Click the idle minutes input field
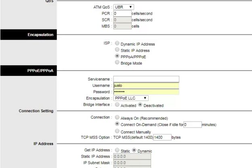The width and height of the screenshot is (252, 168). [193, 125]
